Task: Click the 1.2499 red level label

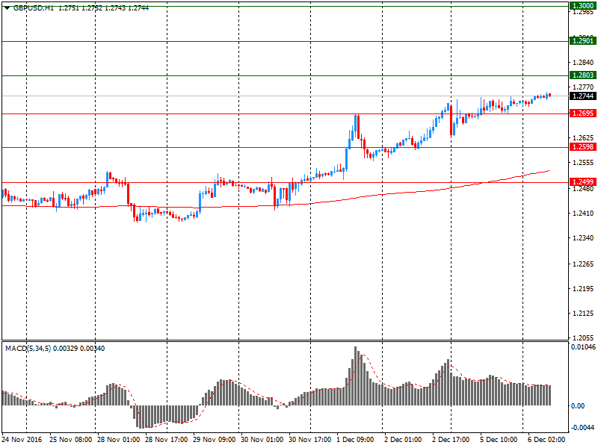Action: pos(583,182)
